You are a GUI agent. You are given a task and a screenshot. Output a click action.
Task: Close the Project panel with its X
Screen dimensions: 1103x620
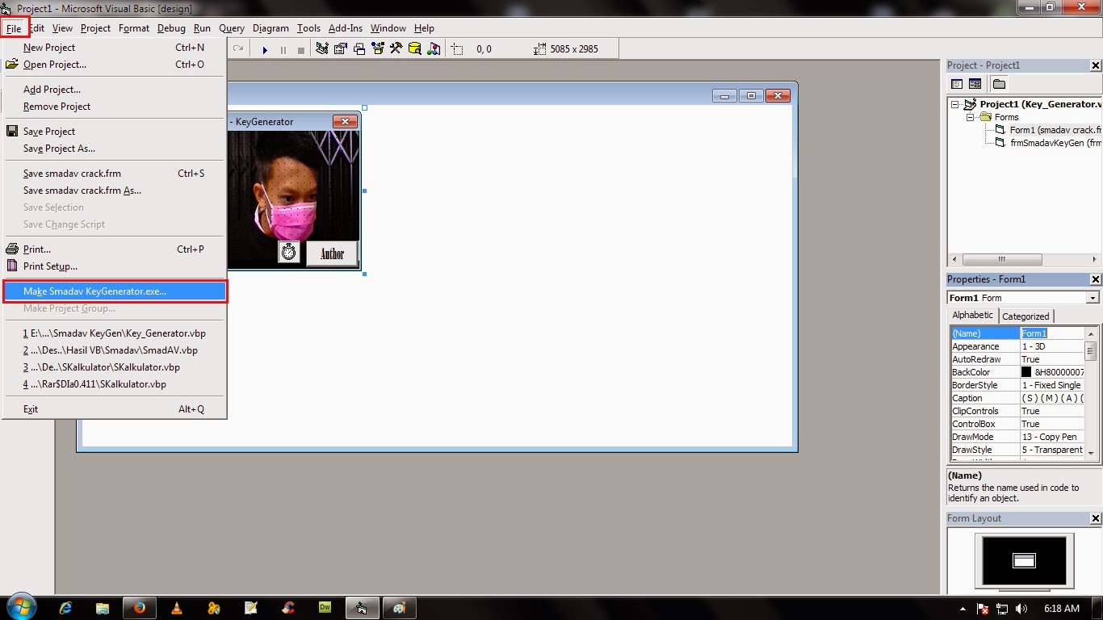point(1096,65)
